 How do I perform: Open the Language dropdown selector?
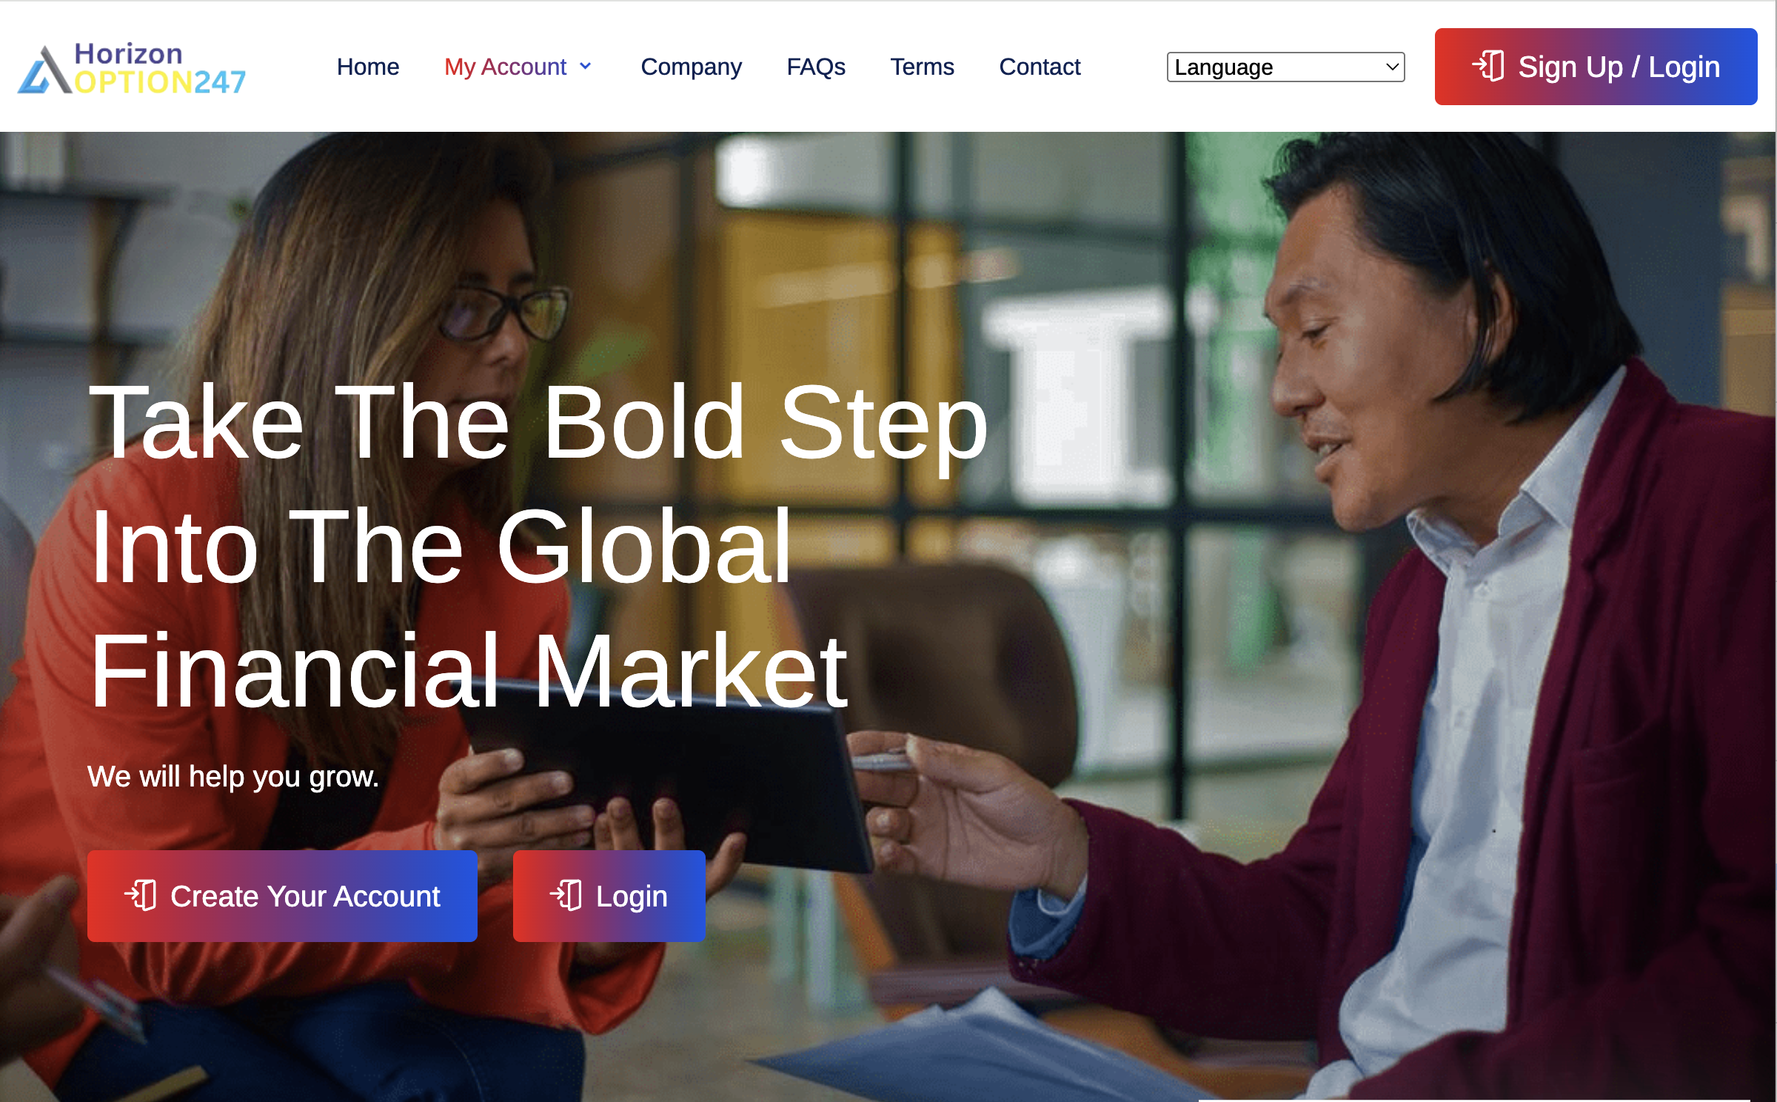pyautogui.click(x=1285, y=67)
